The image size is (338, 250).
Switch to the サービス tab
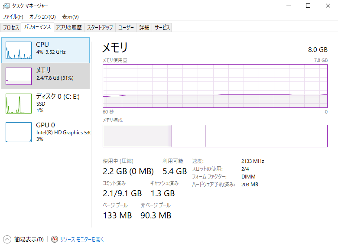tap(162, 27)
